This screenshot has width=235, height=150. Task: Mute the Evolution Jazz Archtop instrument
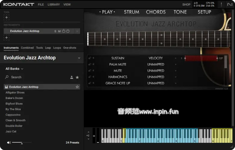pyautogui.click(x=59, y=31)
